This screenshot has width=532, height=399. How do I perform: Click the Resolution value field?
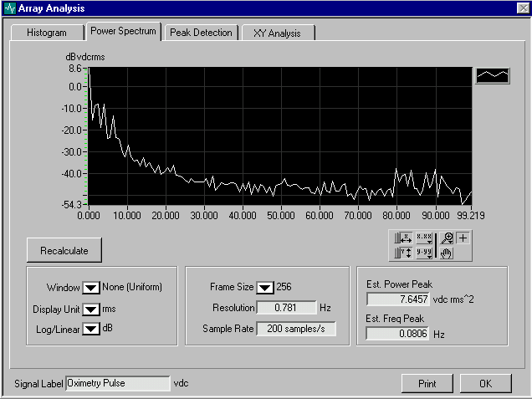point(286,307)
